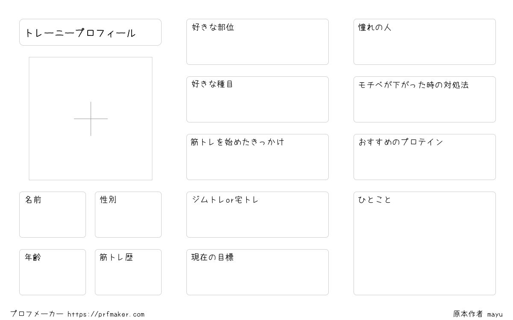
Task: Click the 原本作者 mayu credit text
Action: click(x=478, y=314)
